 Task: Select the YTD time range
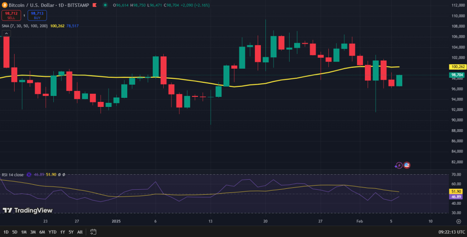(52, 232)
